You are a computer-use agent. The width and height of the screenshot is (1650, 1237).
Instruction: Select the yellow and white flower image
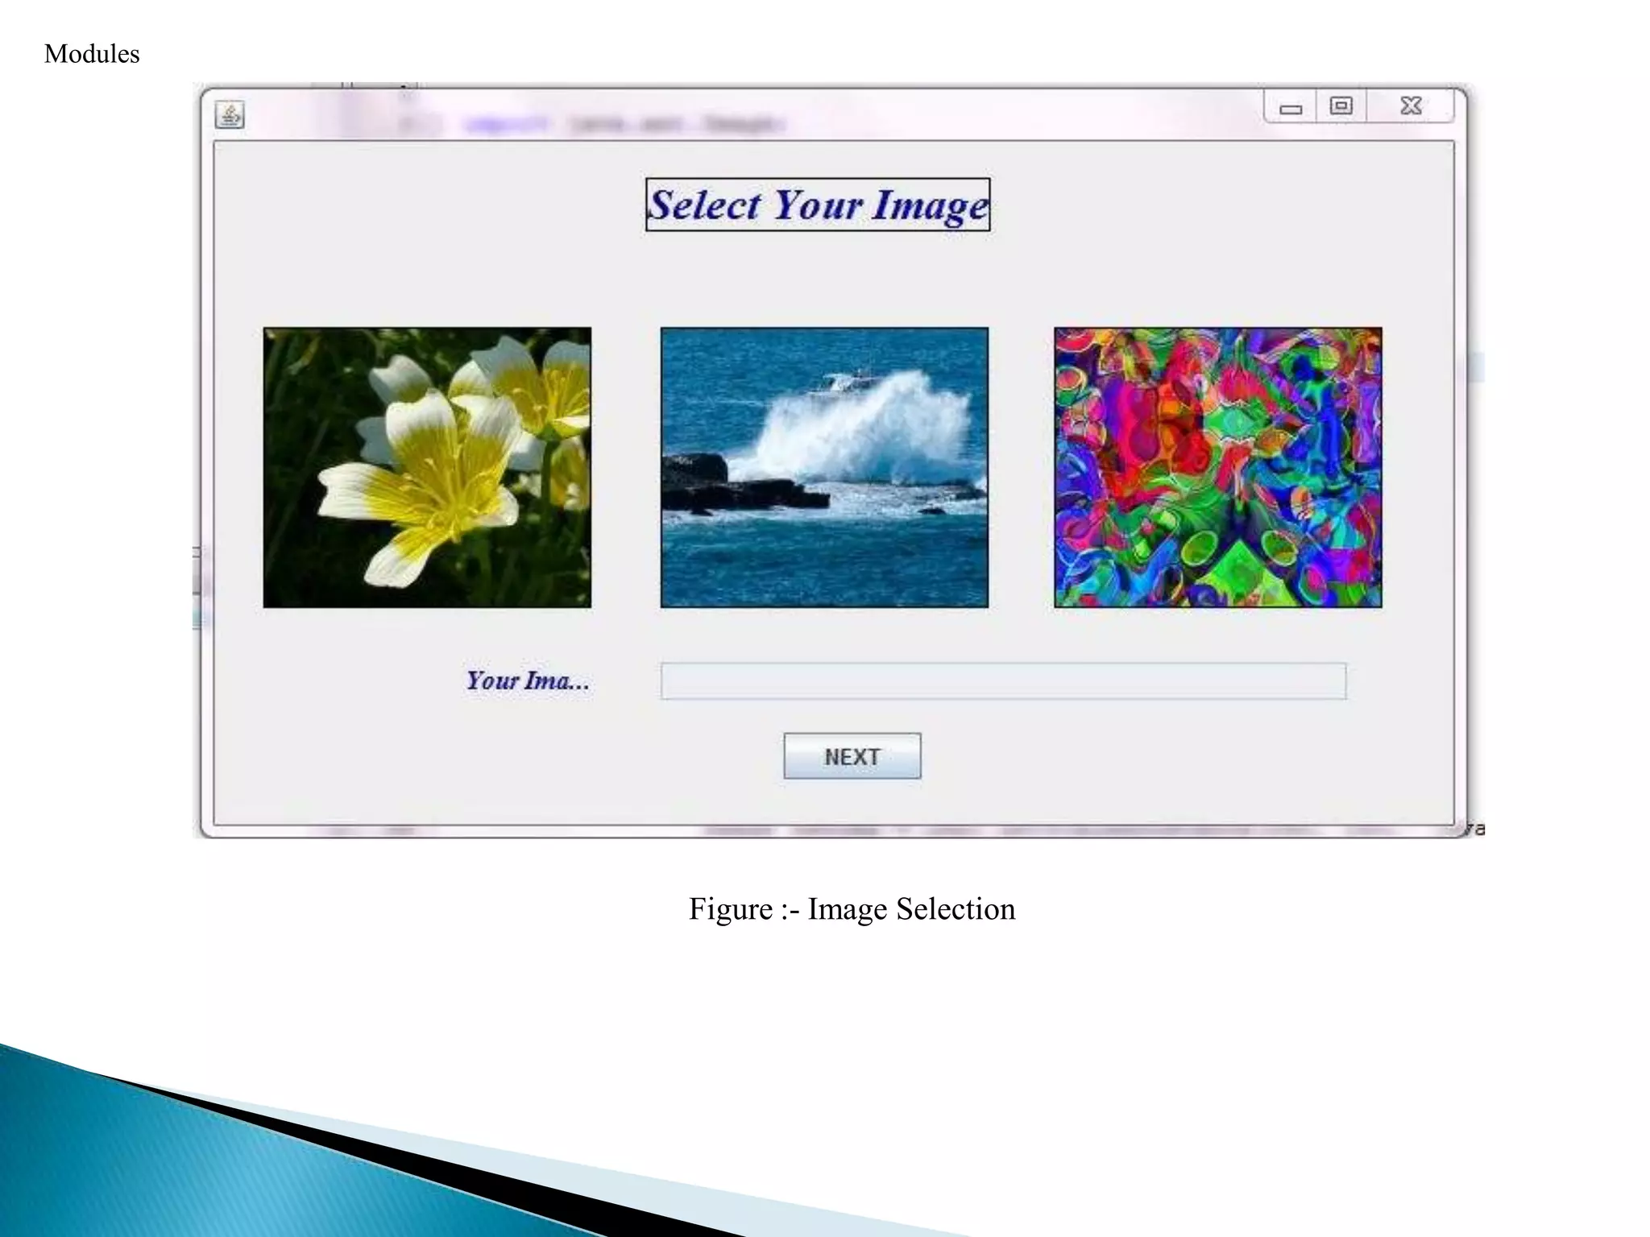point(427,467)
